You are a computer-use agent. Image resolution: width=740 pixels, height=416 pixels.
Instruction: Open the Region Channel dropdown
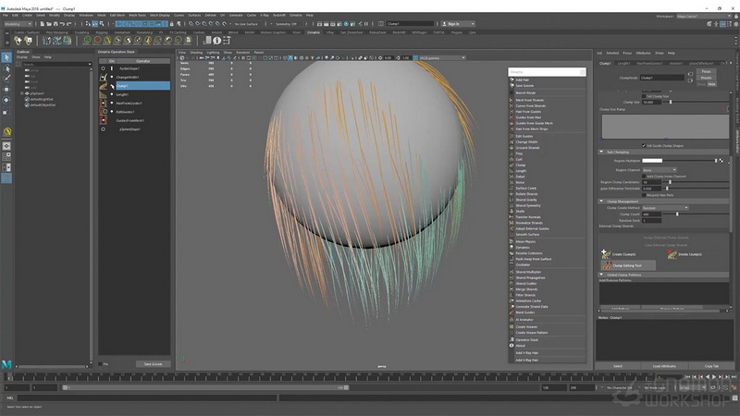pos(660,170)
